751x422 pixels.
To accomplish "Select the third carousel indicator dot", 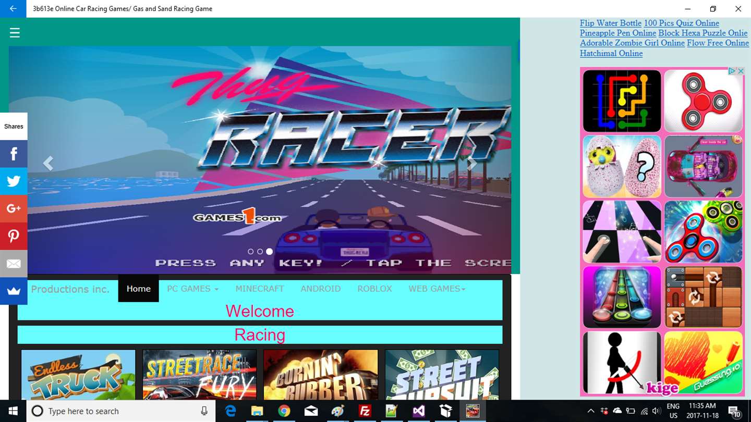I will click(x=269, y=252).
